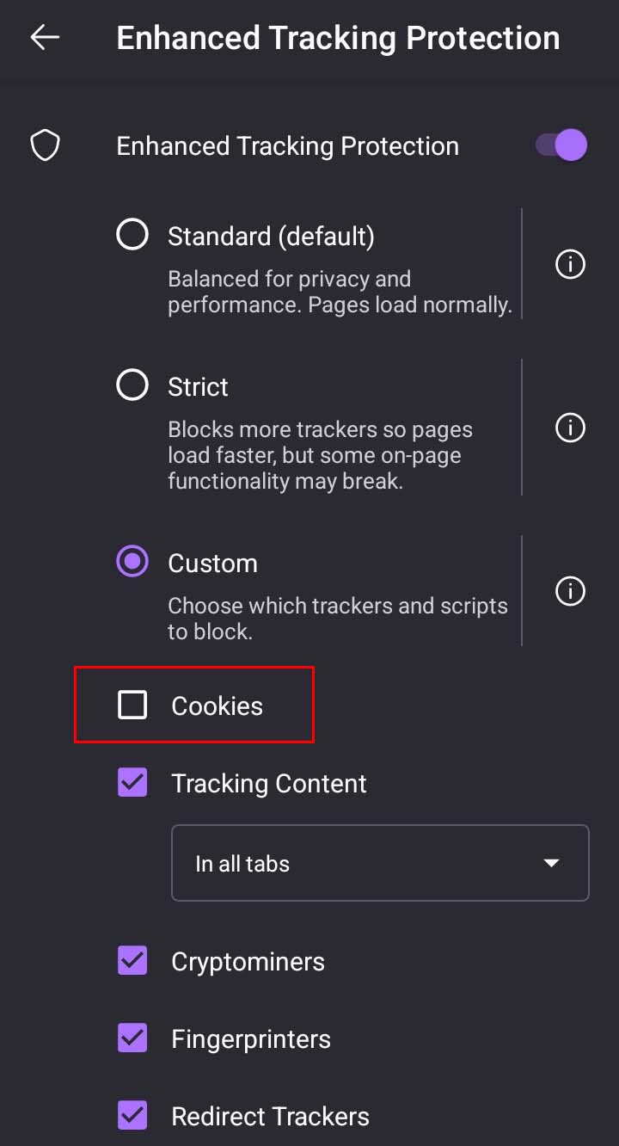Tap the "Enhanced Tracking Protection" page title
Image resolution: width=619 pixels, height=1146 pixels.
point(338,38)
